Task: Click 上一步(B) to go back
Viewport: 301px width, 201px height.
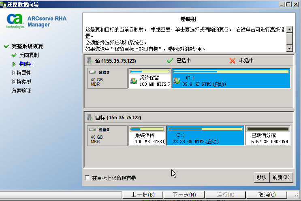Action: [x=143, y=195]
